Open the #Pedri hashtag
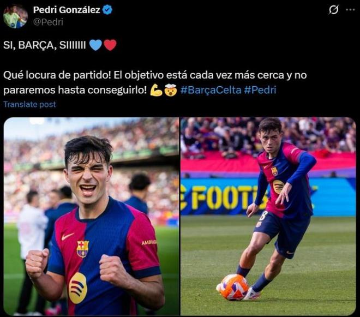This screenshot has width=360, height=317. point(260,90)
